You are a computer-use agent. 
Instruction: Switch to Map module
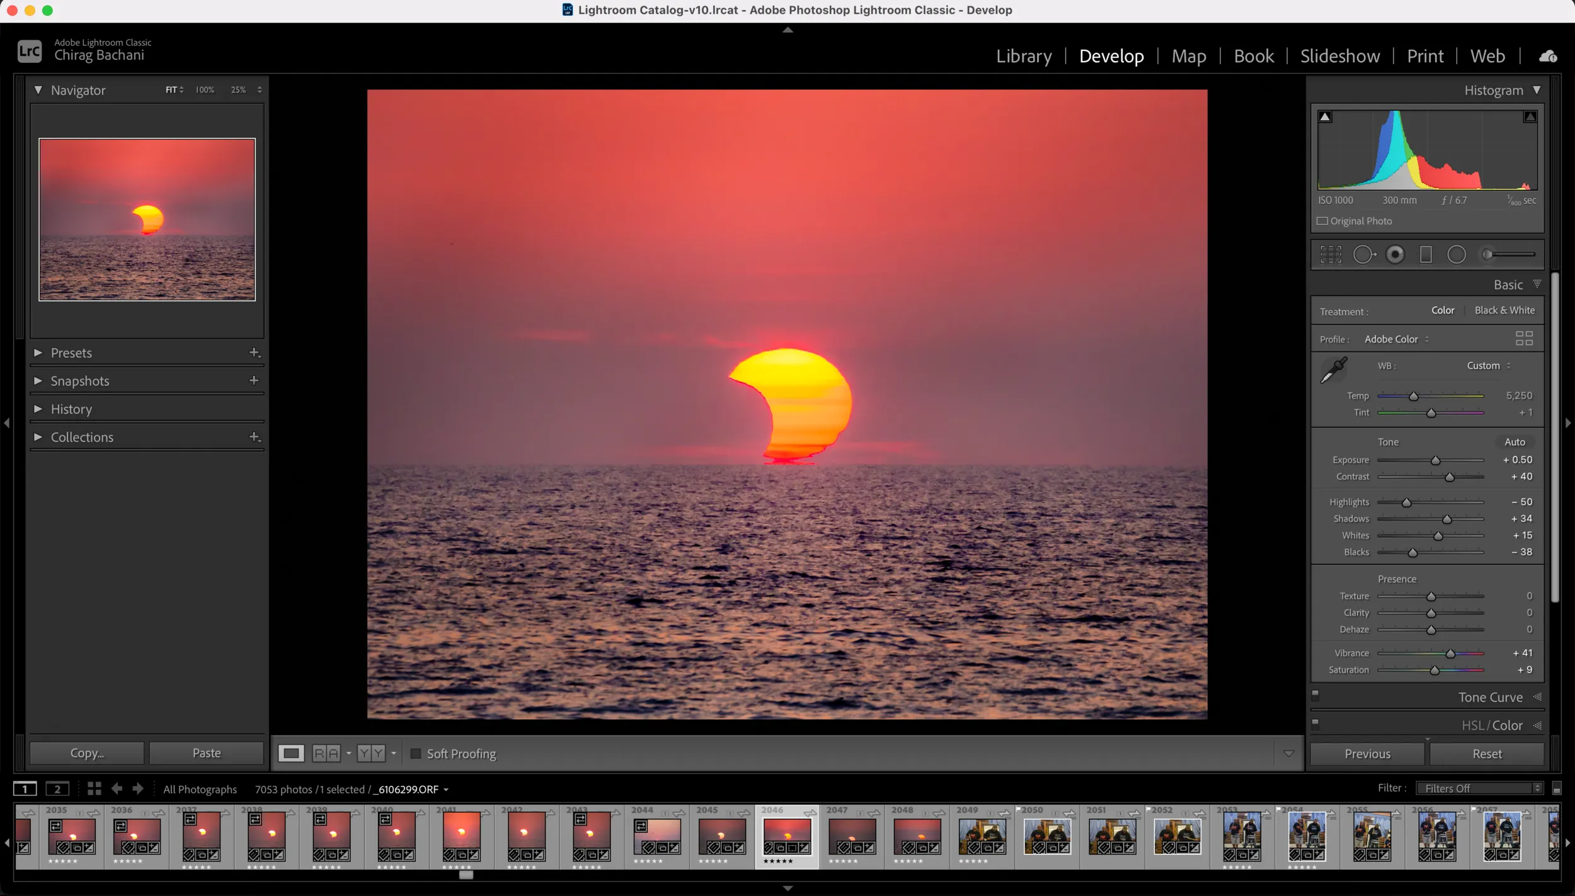[1189, 56]
